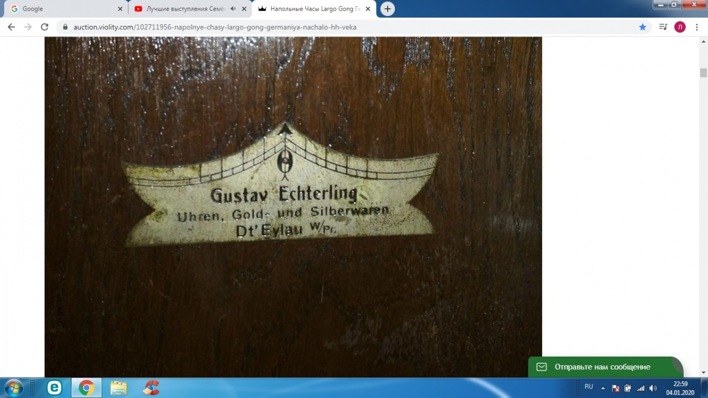Open Chrome three-dot menu
This screenshot has width=708, height=398.
(x=696, y=27)
